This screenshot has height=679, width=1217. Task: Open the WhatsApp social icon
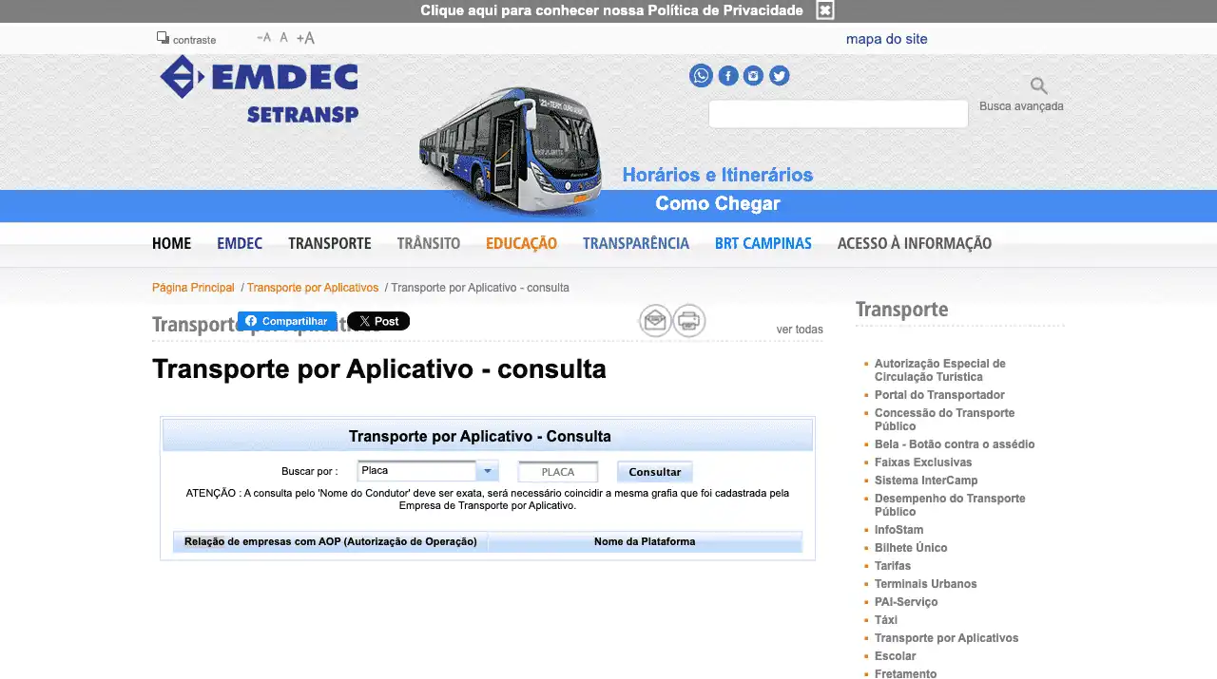tap(701, 76)
